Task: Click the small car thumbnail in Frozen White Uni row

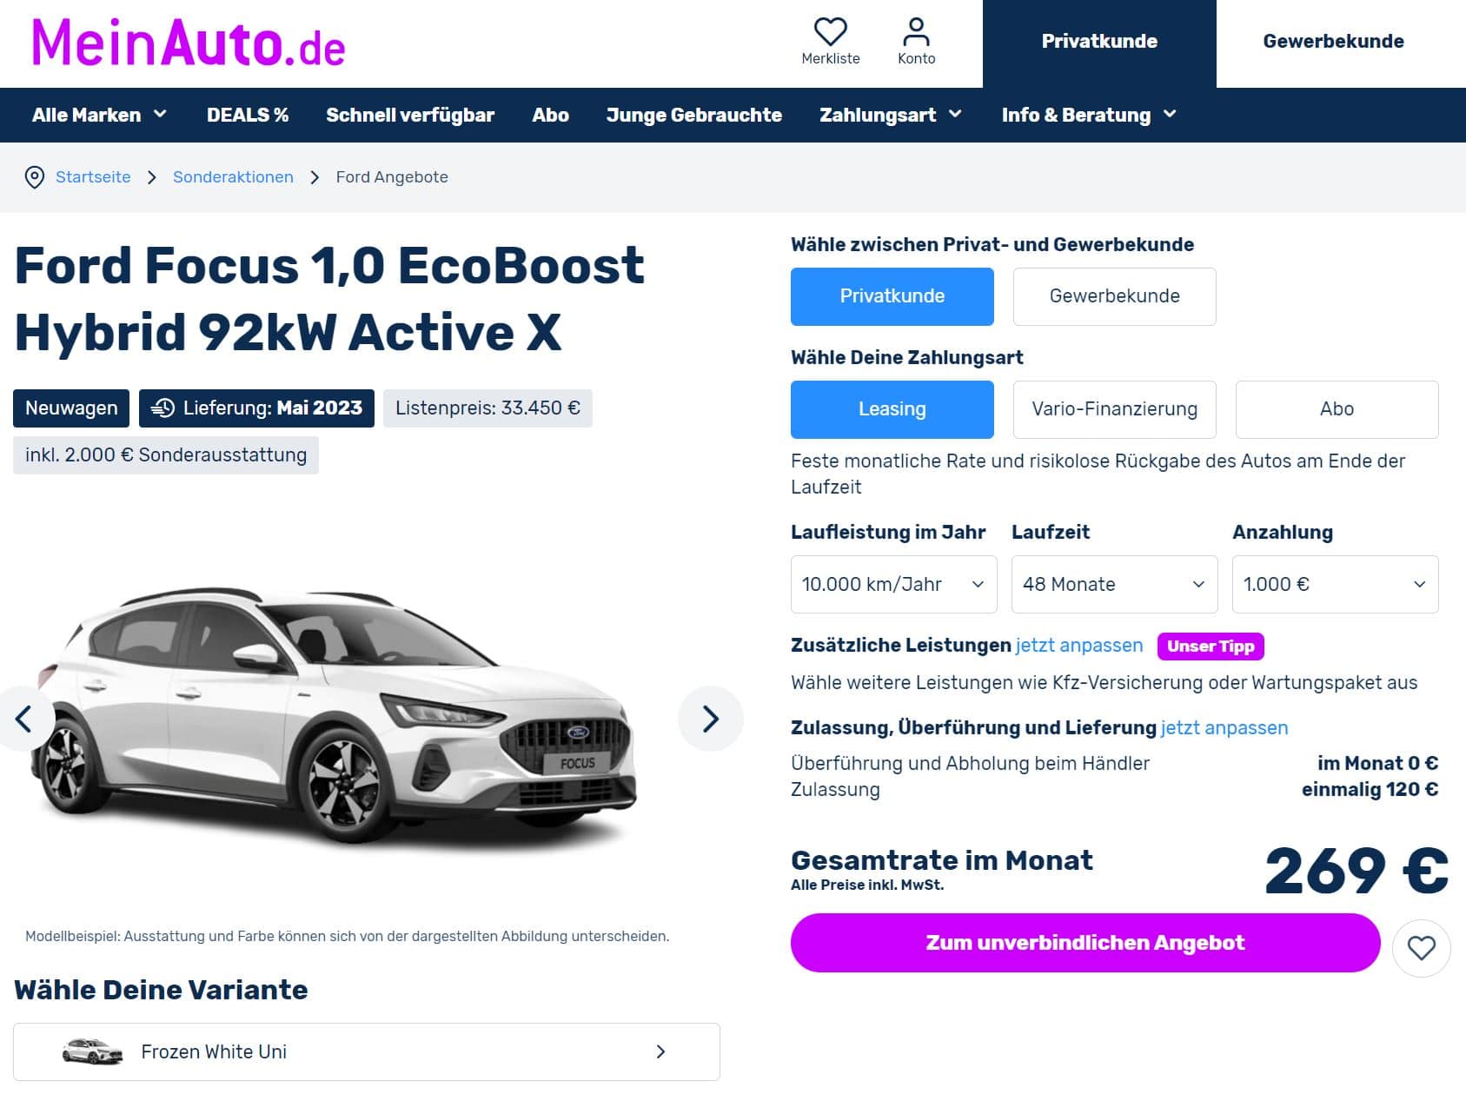Action: [x=92, y=1051]
